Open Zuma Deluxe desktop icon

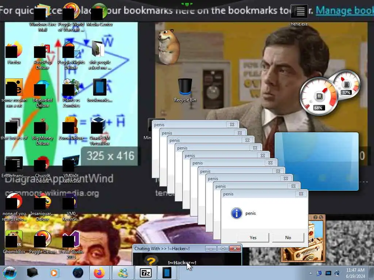71,129
